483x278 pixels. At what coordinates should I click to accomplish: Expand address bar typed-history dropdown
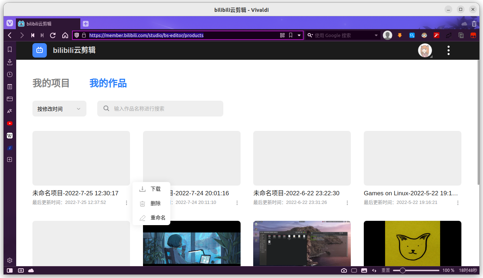coord(299,35)
